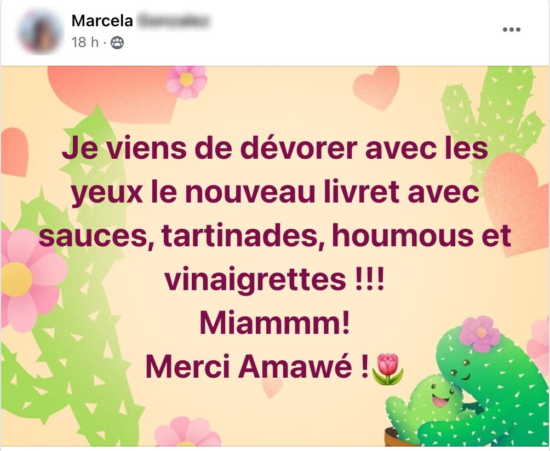The height and width of the screenshot is (451, 550).
Task: Open Marcela's blurred profile picture
Action: [x=41, y=32]
